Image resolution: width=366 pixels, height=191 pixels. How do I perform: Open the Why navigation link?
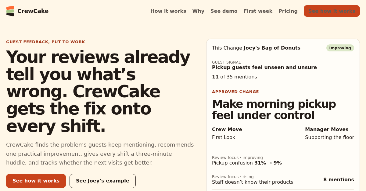198,11
